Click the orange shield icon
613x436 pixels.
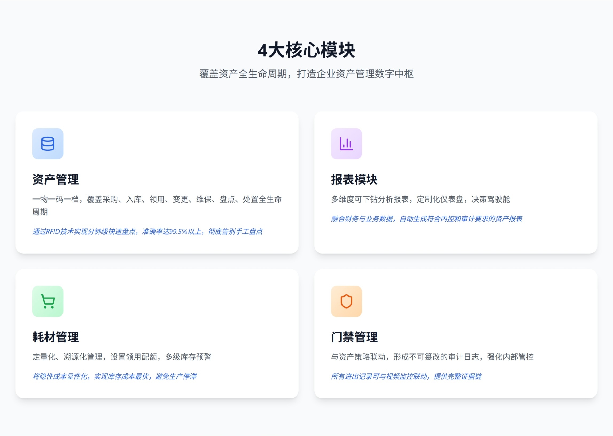346,301
